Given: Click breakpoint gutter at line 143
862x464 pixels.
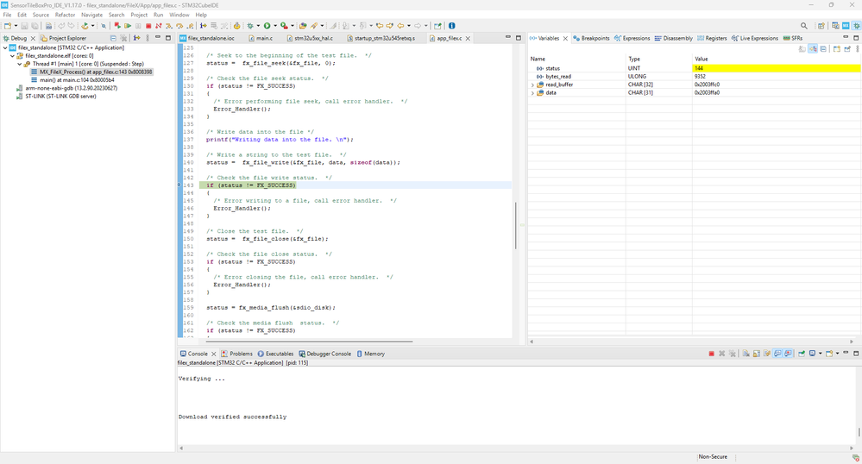Looking at the screenshot, I should click(179, 185).
